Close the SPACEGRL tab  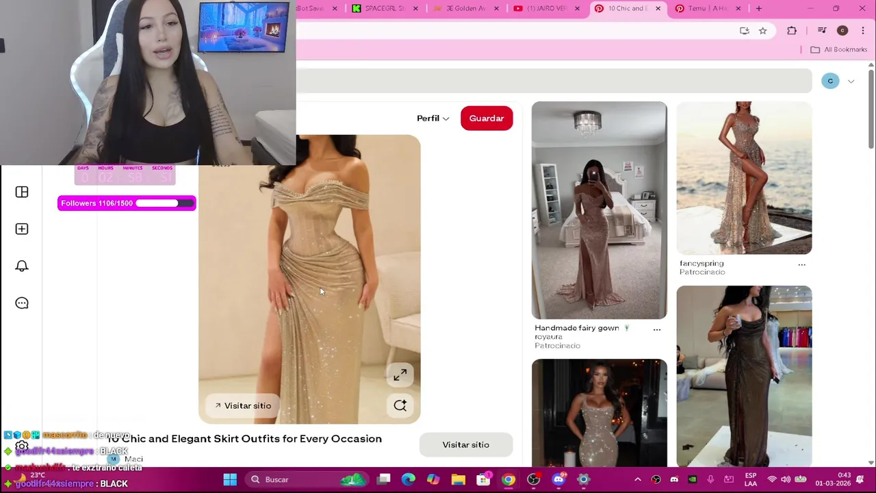415,8
